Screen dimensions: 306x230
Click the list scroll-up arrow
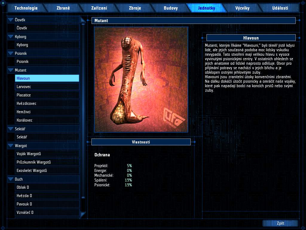[83, 19]
